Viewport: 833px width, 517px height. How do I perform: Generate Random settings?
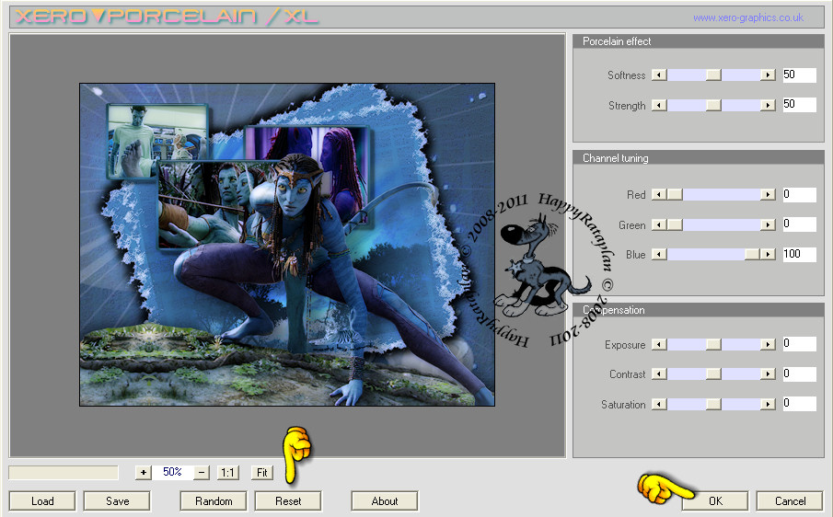click(x=214, y=501)
